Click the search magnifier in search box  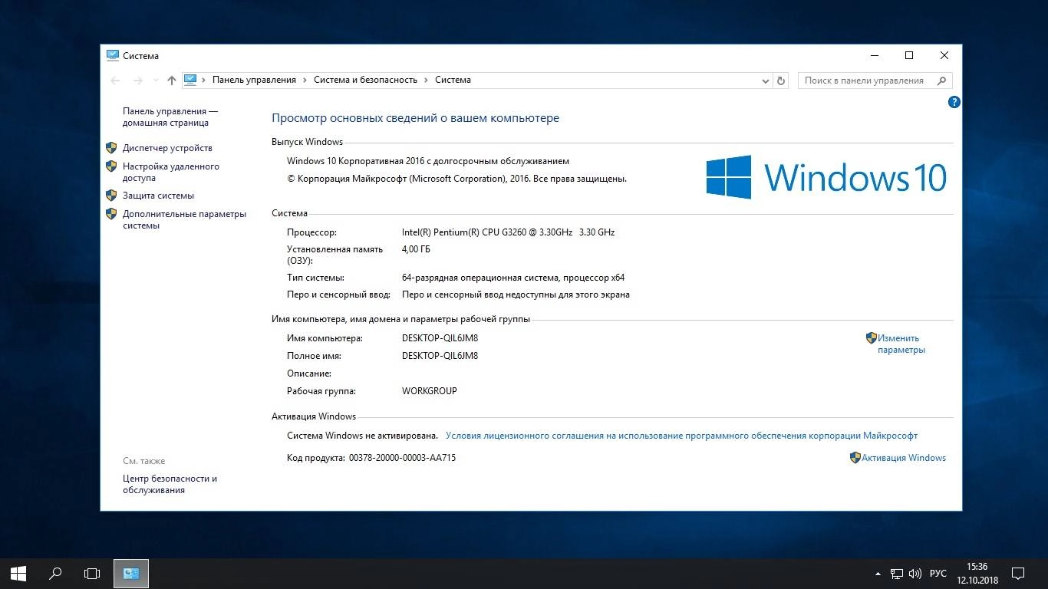(942, 81)
